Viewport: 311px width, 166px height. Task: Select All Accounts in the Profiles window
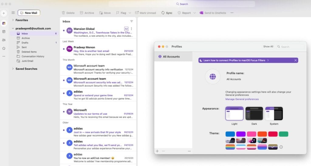click(173, 56)
